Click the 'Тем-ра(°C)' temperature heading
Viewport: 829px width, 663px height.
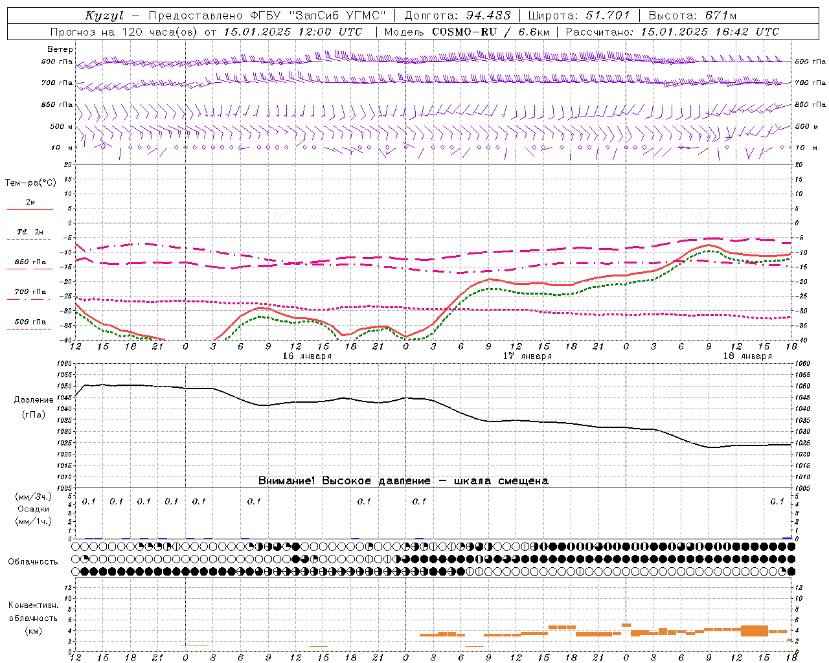(x=30, y=183)
